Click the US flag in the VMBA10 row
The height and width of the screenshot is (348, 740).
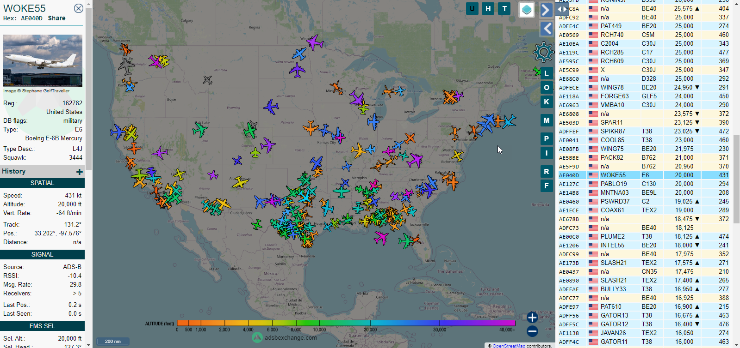click(593, 105)
